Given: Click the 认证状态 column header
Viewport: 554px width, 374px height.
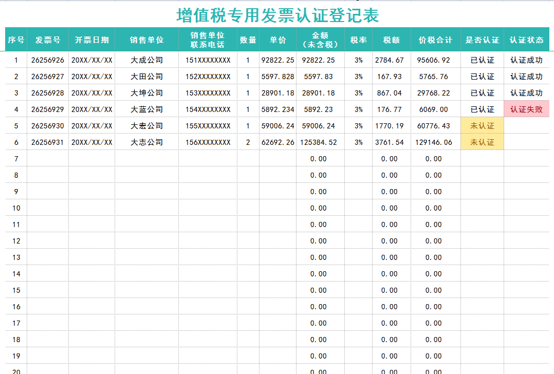Looking at the screenshot, I should click(x=526, y=40).
